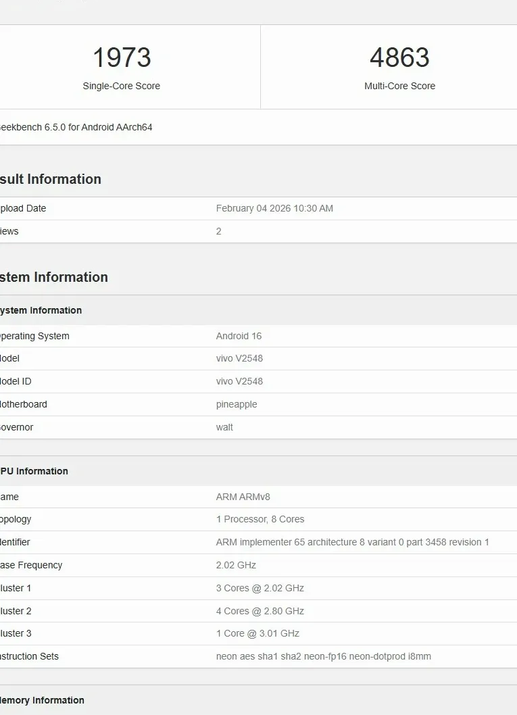Click the single-core score 1973

[x=122, y=58]
